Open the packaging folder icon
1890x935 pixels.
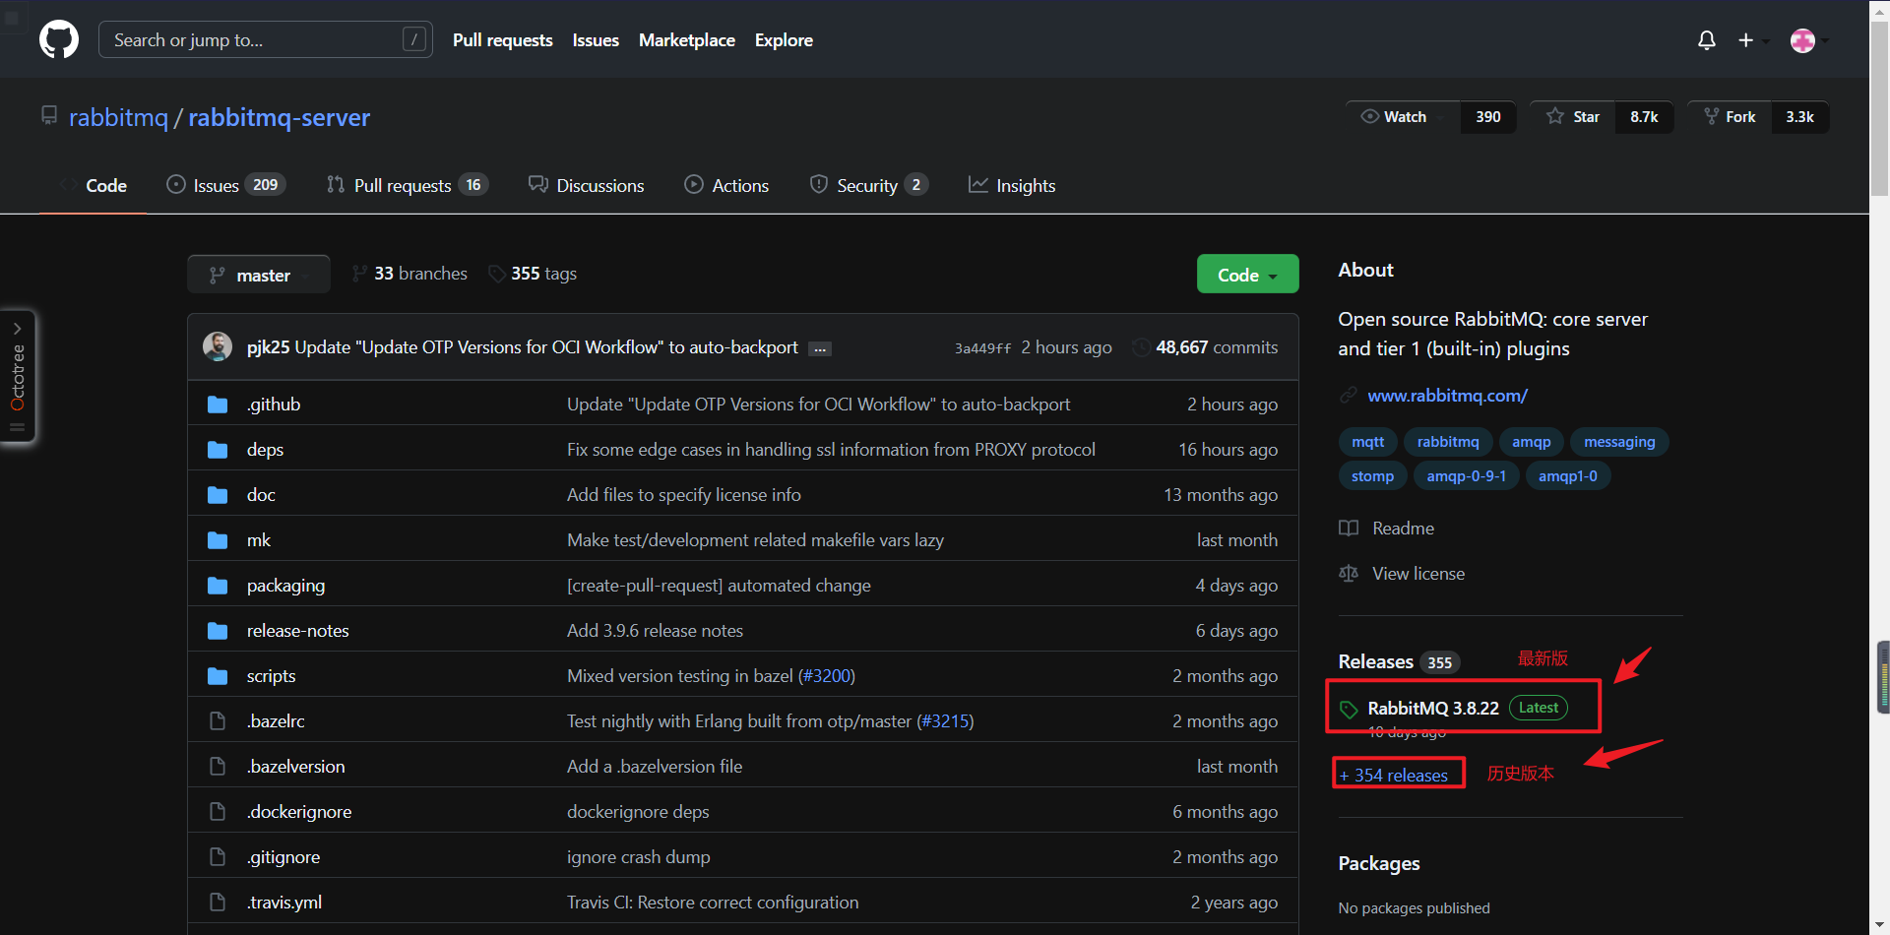click(x=218, y=586)
